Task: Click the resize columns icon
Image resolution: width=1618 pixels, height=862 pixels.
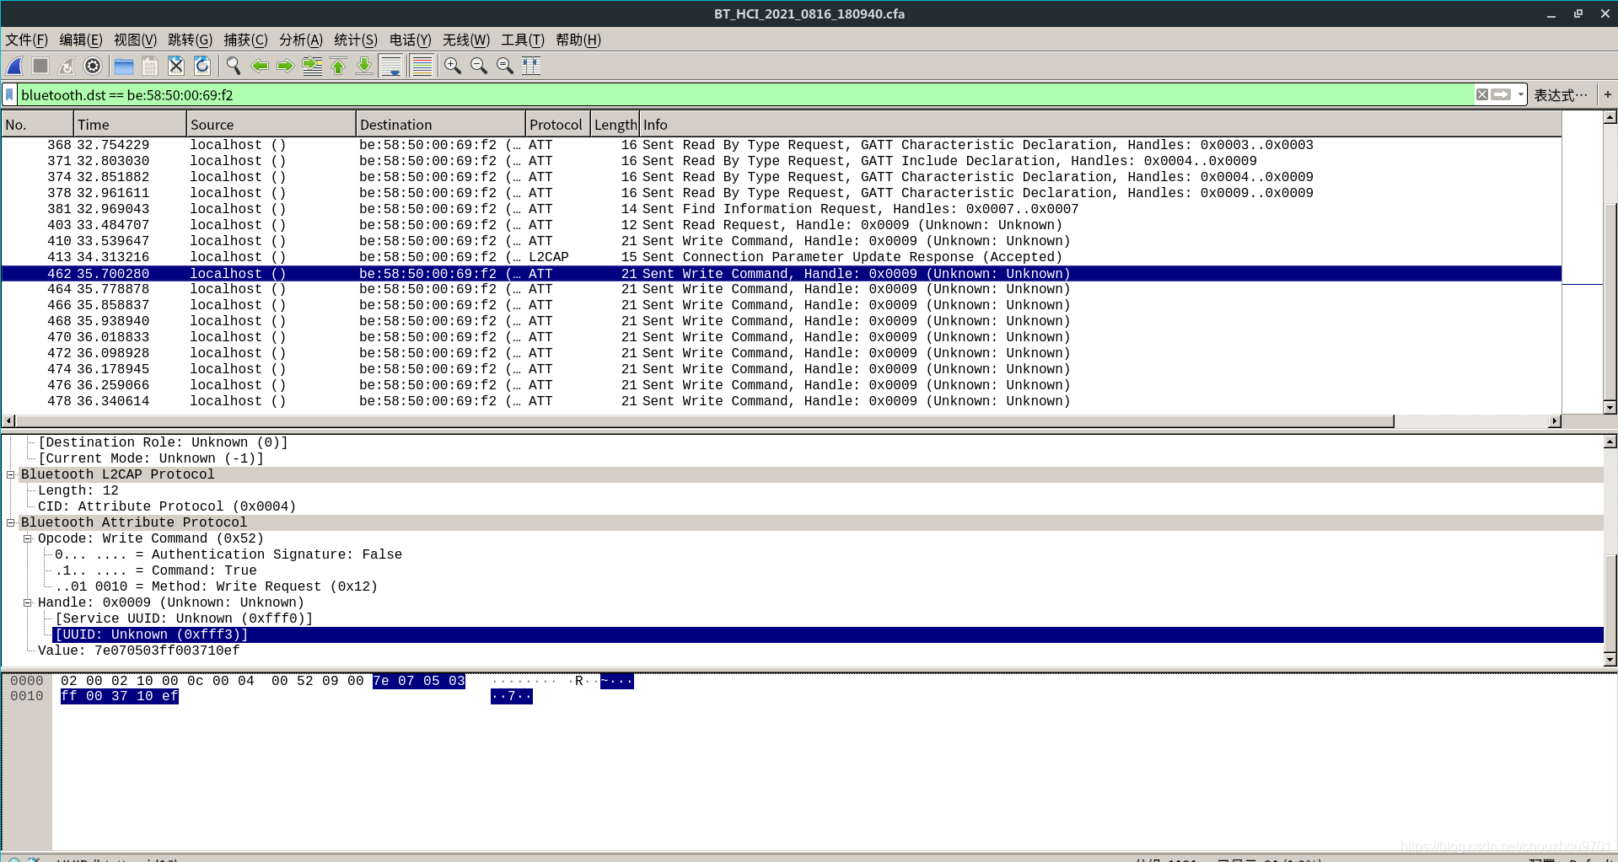Action: click(531, 66)
